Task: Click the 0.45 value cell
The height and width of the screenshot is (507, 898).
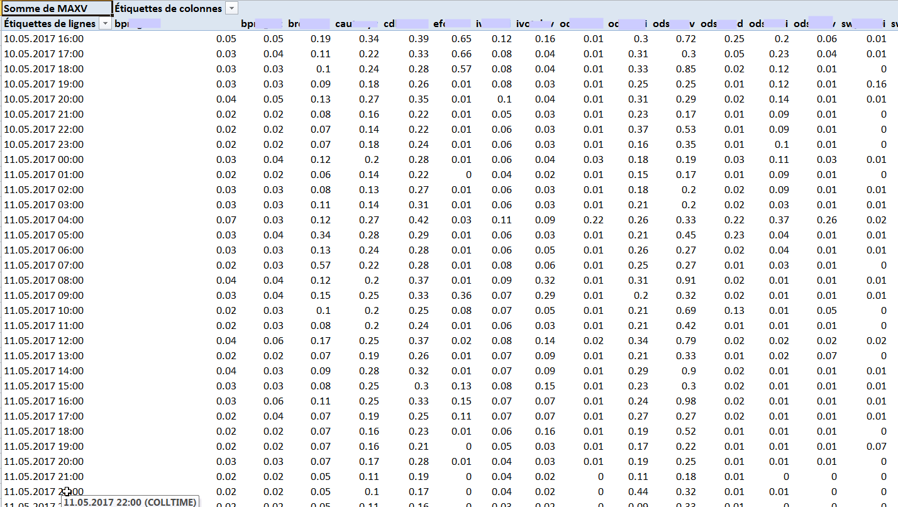Action: click(686, 235)
